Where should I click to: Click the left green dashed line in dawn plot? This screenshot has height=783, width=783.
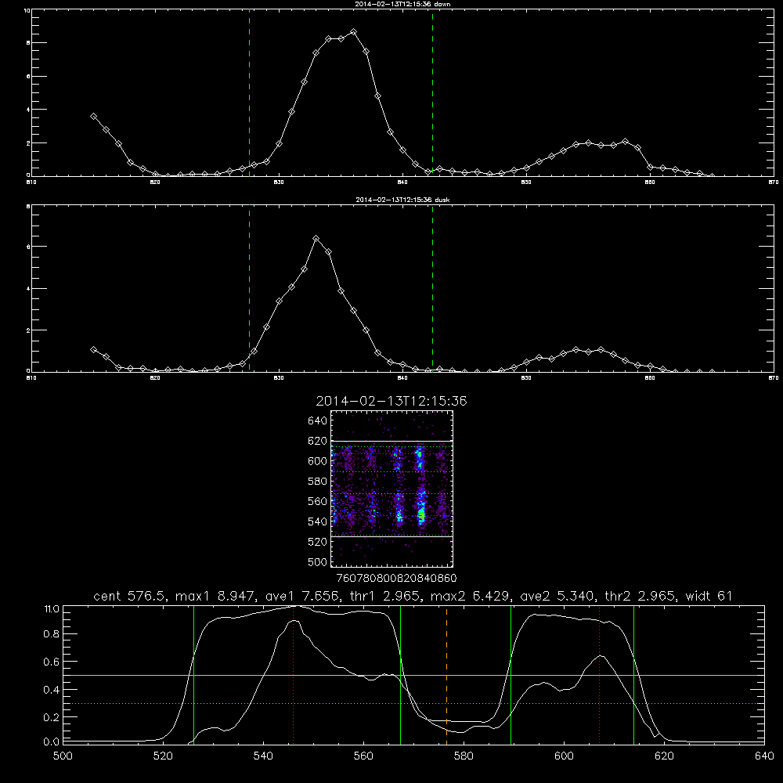click(x=249, y=92)
